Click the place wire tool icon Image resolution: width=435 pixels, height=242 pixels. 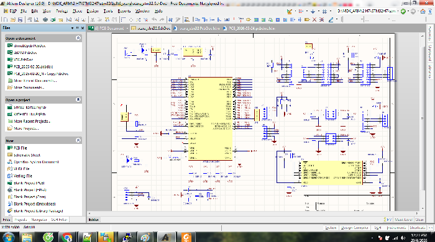point(198,20)
